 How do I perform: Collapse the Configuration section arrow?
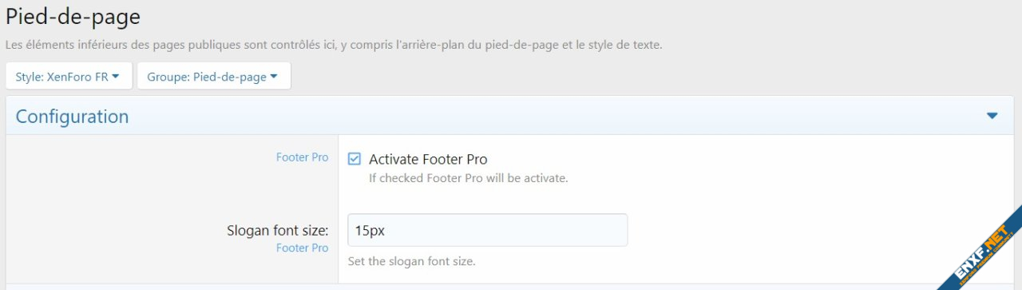[992, 116]
